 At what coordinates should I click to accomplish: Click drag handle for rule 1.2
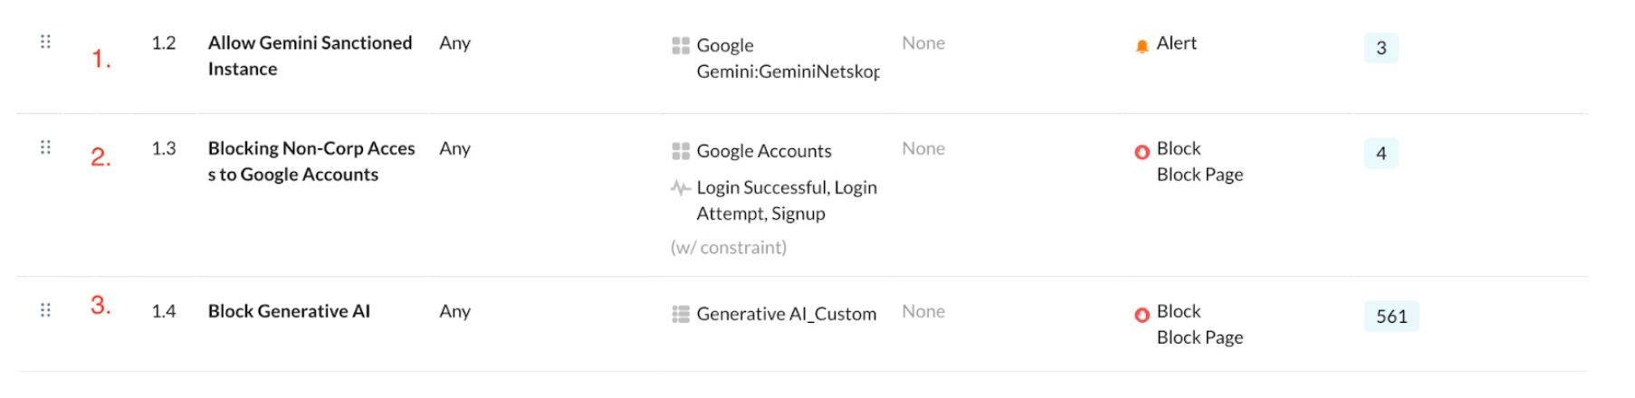tap(45, 42)
